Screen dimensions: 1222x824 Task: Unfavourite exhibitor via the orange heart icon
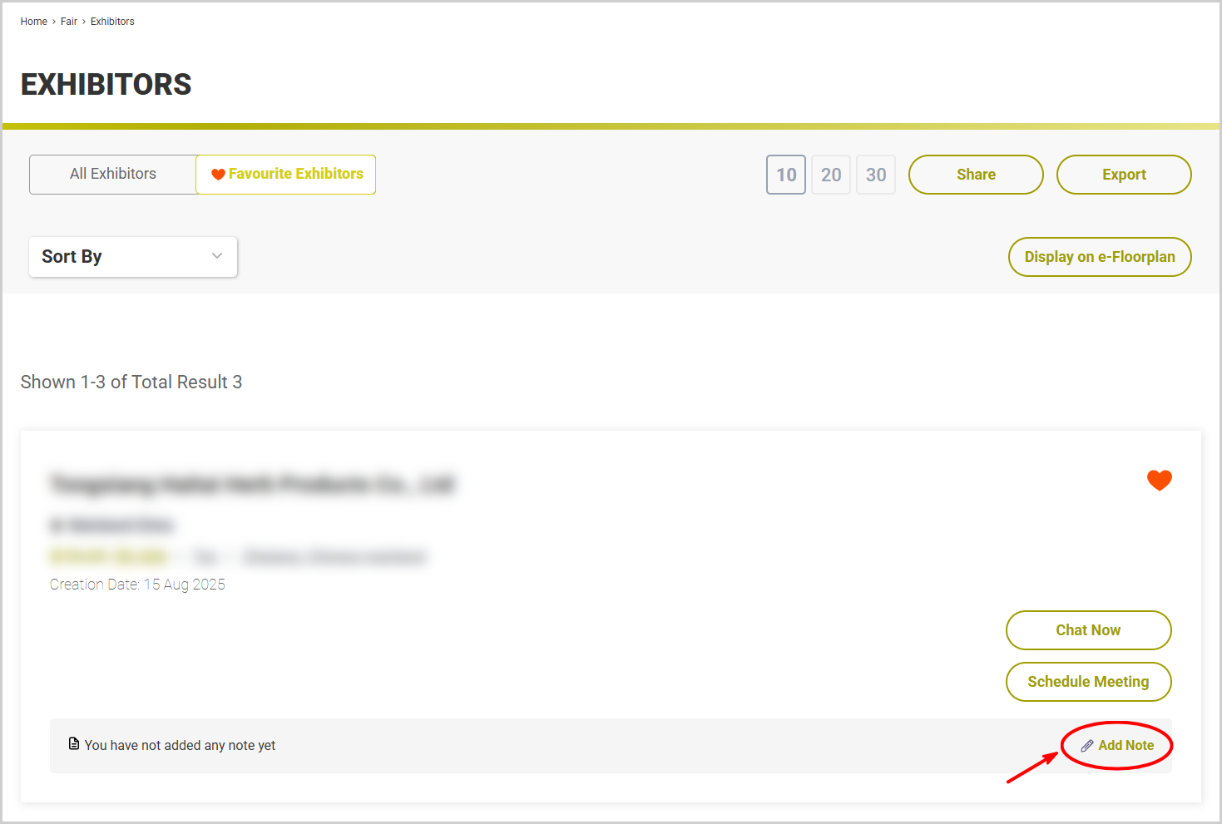[1159, 480]
